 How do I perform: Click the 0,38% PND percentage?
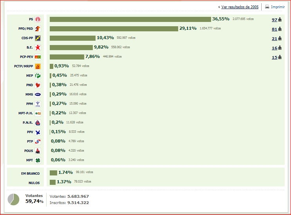(x=59, y=85)
